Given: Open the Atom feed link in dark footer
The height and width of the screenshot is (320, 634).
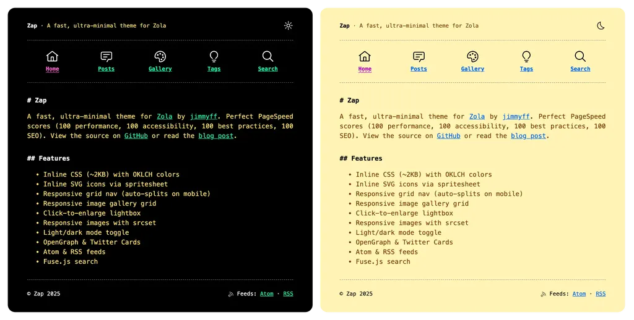Looking at the screenshot, I should pos(266,294).
